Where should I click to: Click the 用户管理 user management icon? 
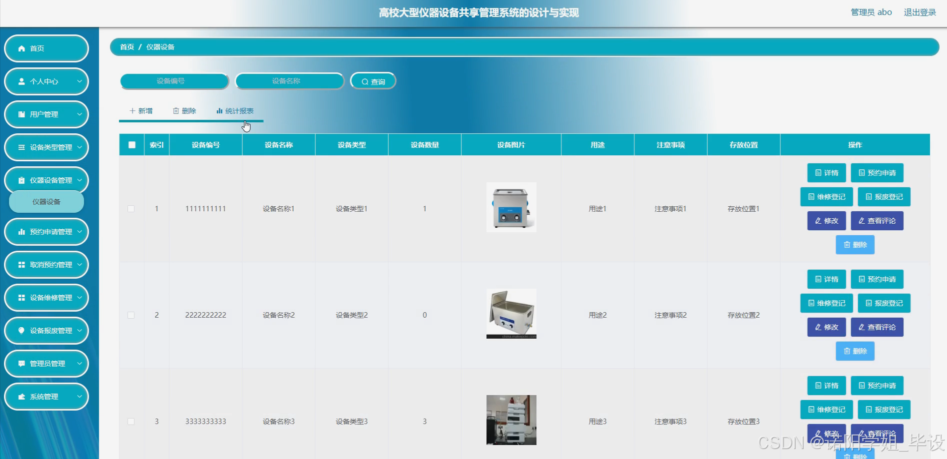pyautogui.click(x=21, y=114)
